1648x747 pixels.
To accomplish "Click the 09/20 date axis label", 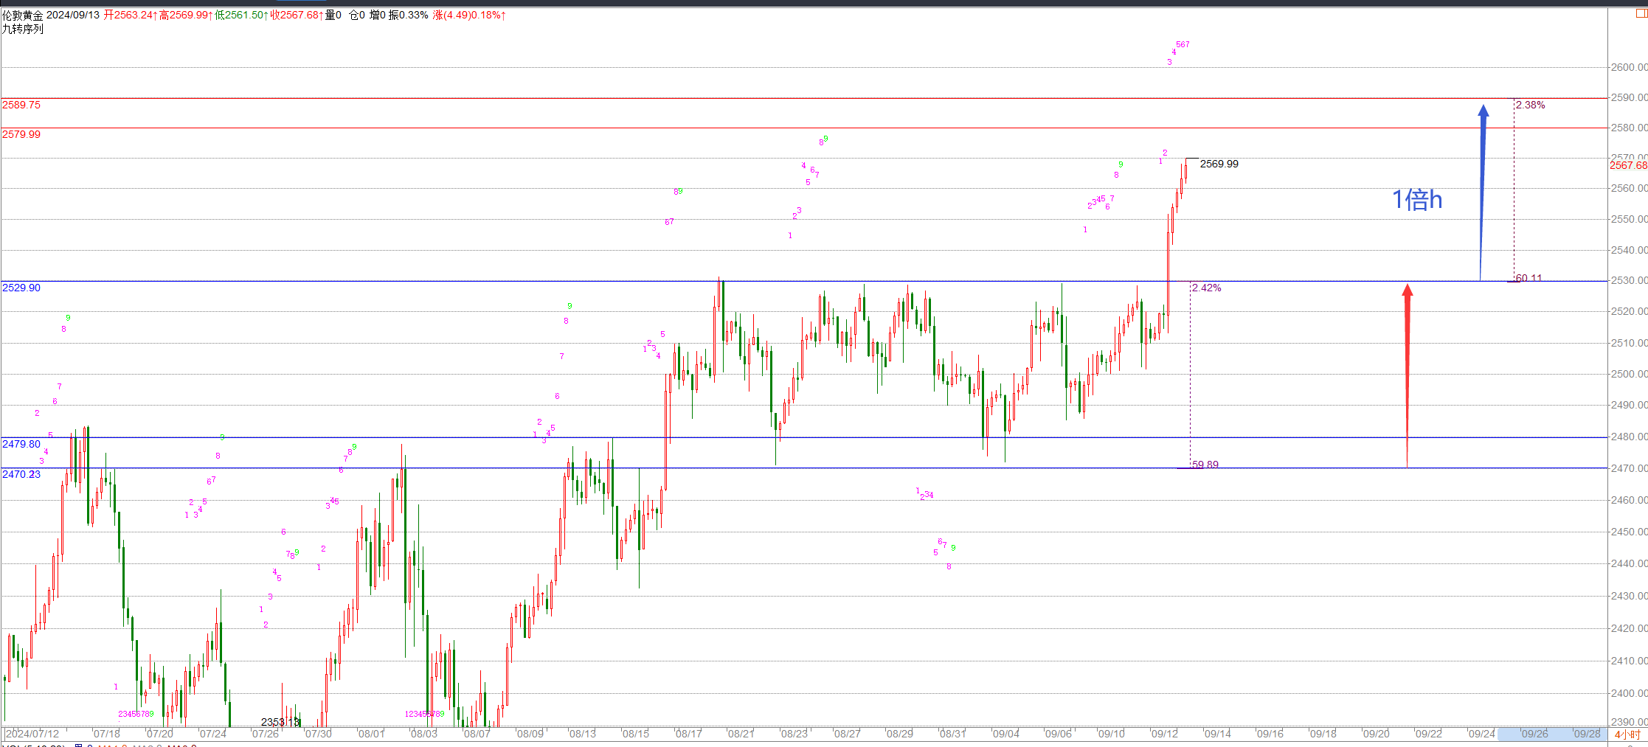I will pos(1377,734).
